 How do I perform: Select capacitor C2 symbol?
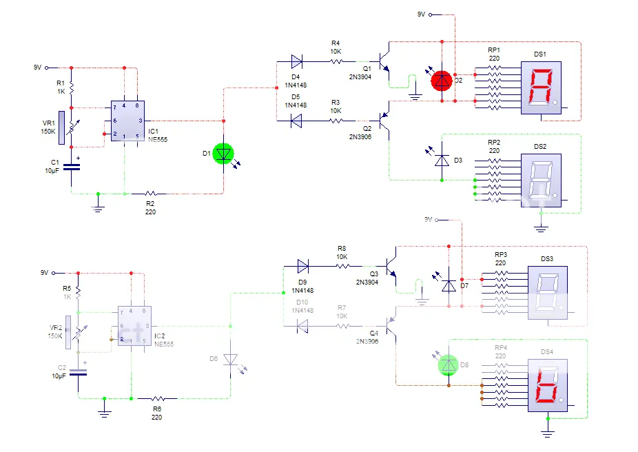[78, 372]
